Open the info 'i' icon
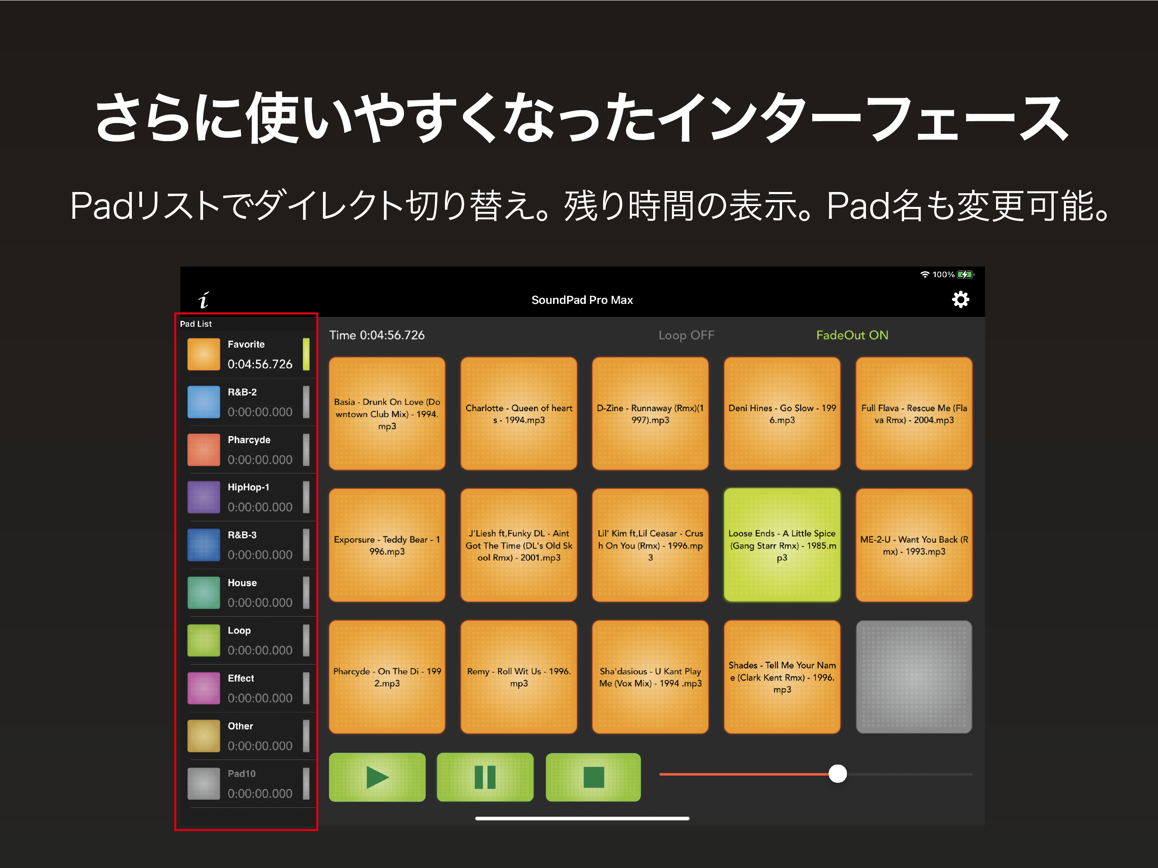Viewport: 1158px width, 868px height. [x=203, y=300]
